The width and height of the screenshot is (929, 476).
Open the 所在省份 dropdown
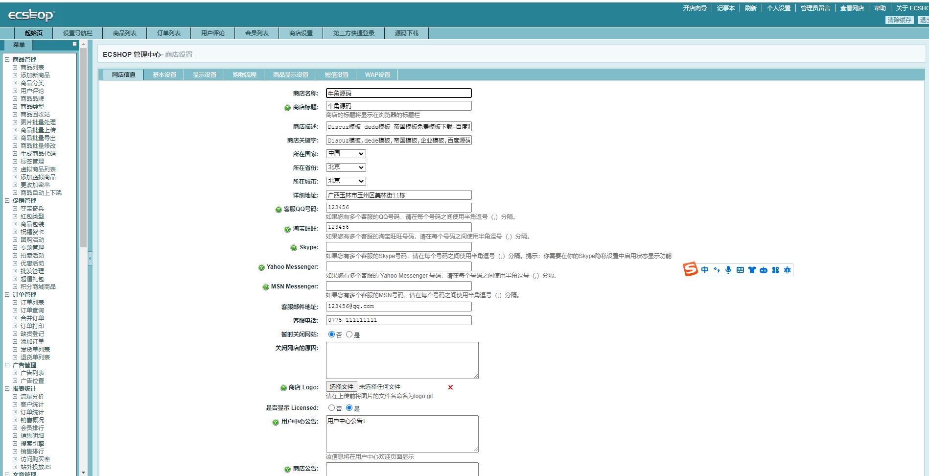(x=346, y=167)
